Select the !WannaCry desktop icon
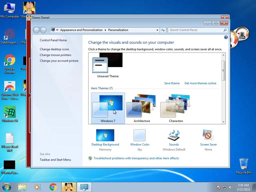Screen dimensions: 256x192 coord(9,167)
